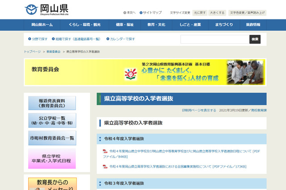
Task: Open 教育長からのメッセージ banner
Action: (52, 184)
